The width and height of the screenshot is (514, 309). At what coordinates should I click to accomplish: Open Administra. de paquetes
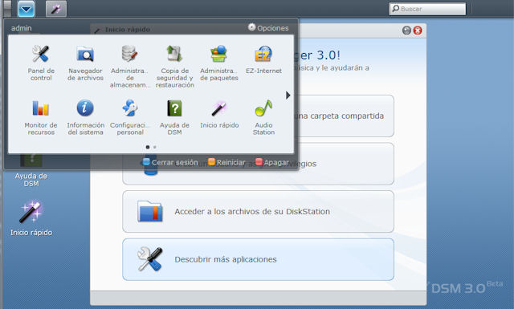[x=219, y=63]
